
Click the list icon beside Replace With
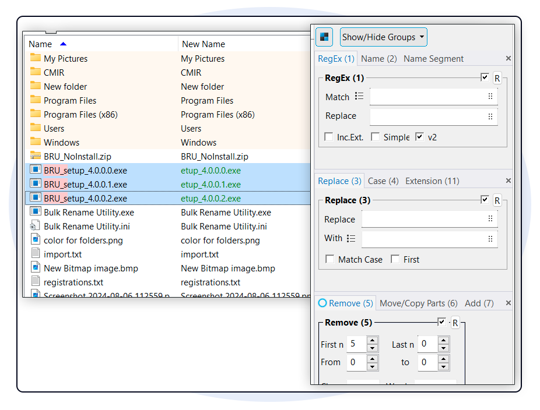coord(350,238)
